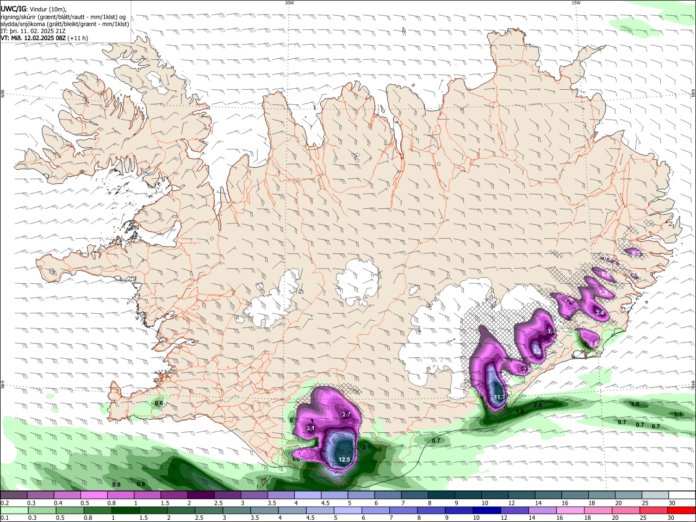Click the black '0.8' value over the southwest sea
Screen dimensions: 696x522
pos(116,484)
